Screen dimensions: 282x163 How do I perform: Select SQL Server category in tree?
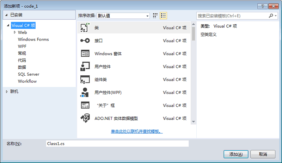[x=29, y=74]
